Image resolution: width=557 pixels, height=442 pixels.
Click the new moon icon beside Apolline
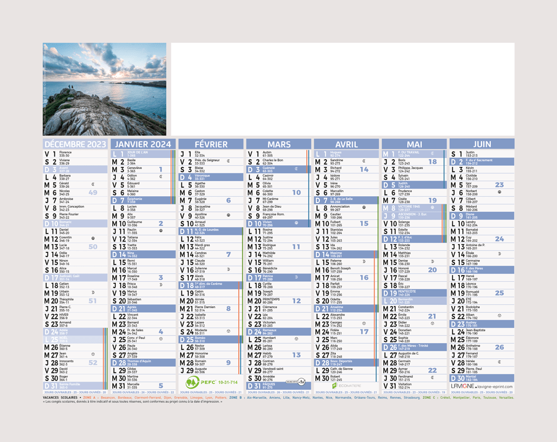[x=228, y=215]
